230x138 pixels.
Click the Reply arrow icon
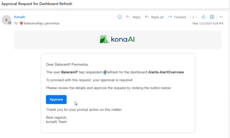click(x=128, y=17)
